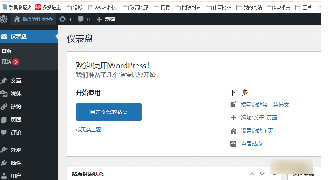Open the 用户 menu label
Screen dimensions: 328x180
[16, 176]
